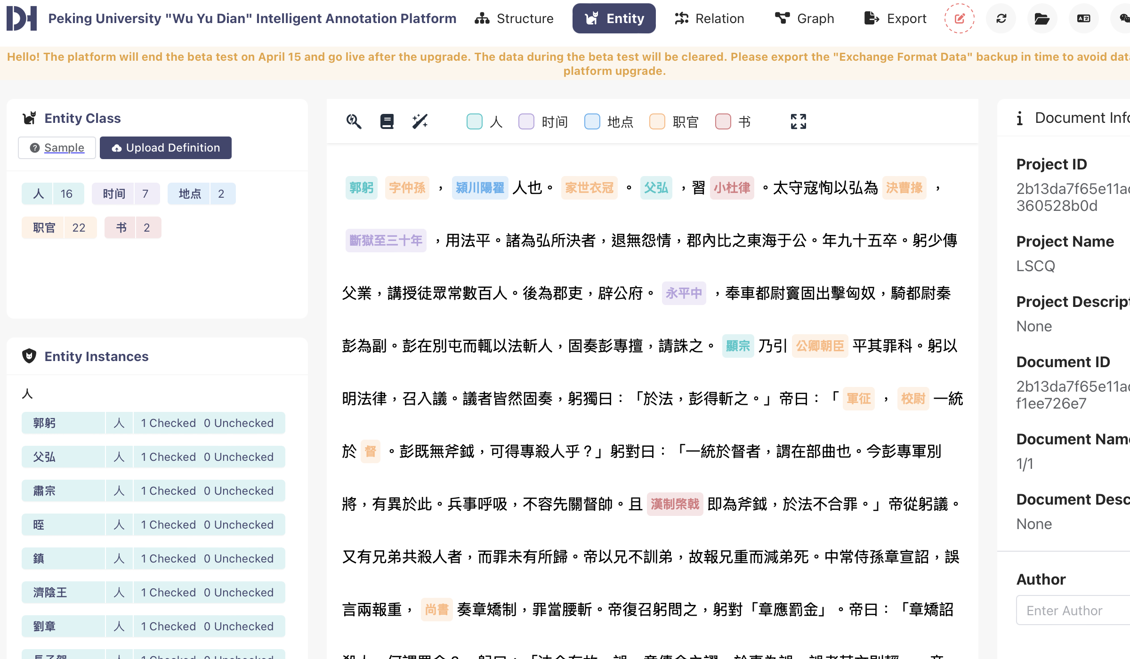Click the Entity Class cat icon

point(29,118)
